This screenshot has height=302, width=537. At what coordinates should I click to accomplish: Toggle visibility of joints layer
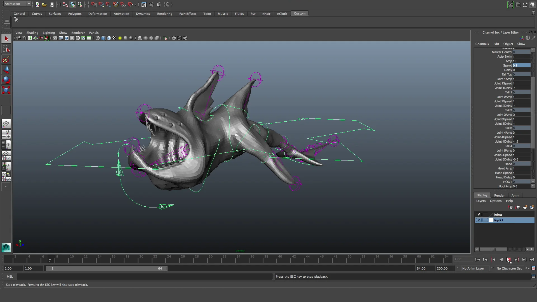point(479,214)
